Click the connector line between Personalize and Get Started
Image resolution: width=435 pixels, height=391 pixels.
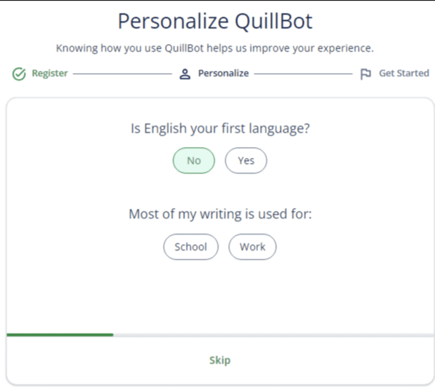point(303,74)
